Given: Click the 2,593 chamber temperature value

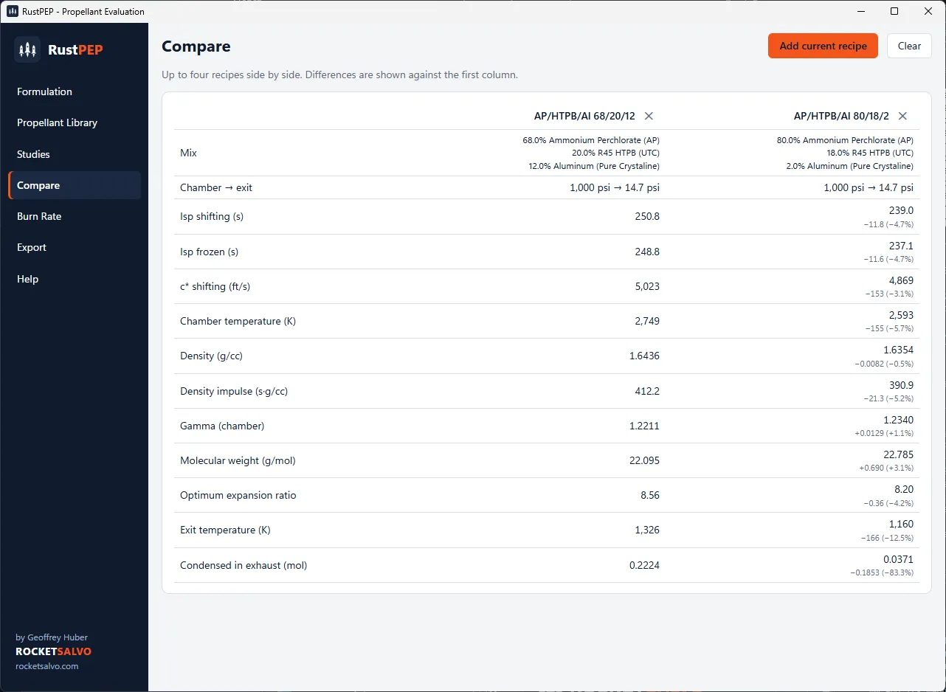Looking at the screenshot, I should (x=900, y=315).
